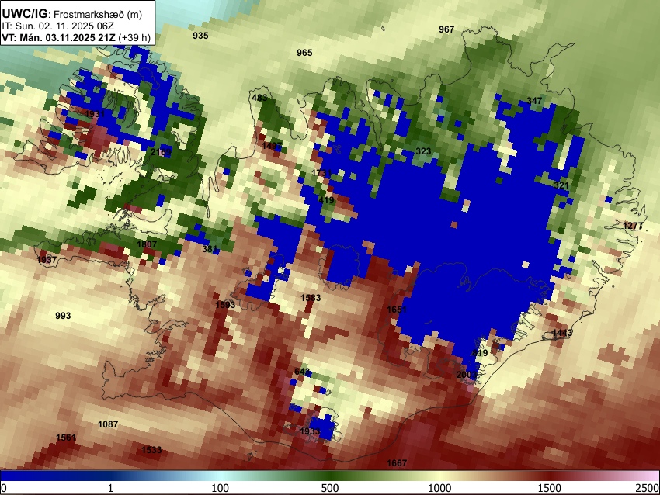Click the map value label 419

326,200
